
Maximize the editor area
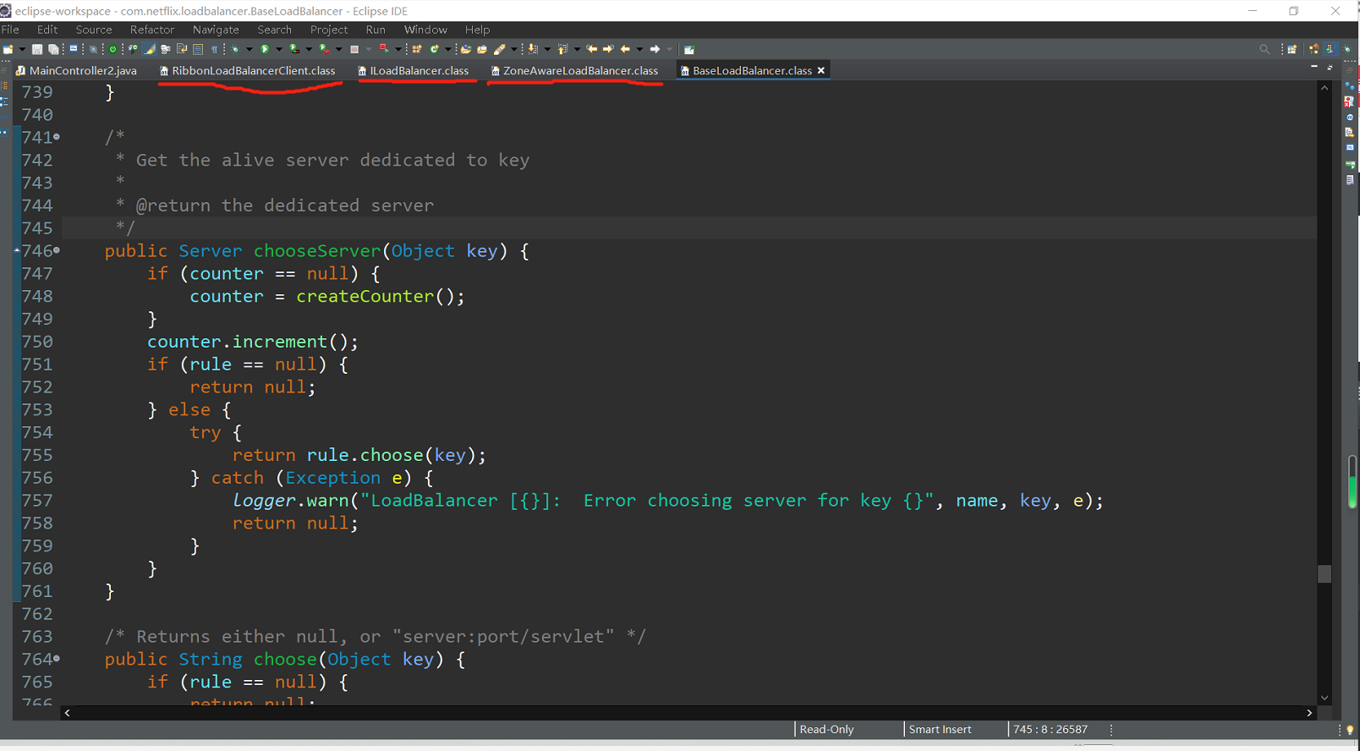click(1330, 68)
